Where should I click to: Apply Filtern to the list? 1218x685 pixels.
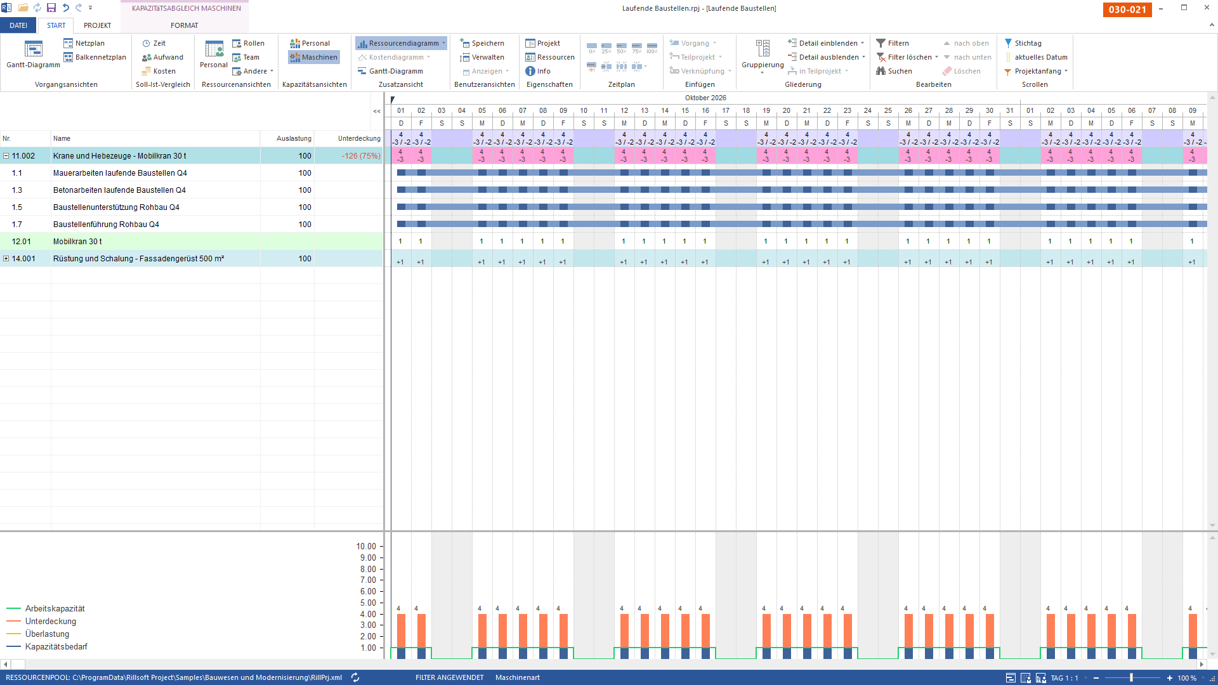point(893,43)
